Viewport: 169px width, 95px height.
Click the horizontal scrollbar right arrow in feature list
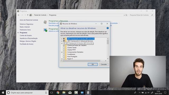coord(106,61)
